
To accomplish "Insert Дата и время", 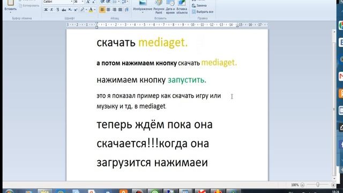I will (x=170, y=7).
